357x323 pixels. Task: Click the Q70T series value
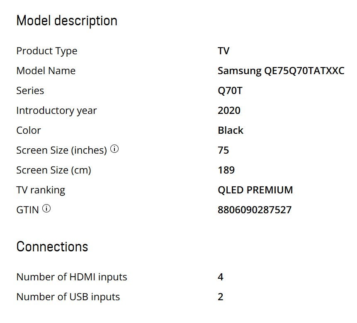tap(230, 91)
